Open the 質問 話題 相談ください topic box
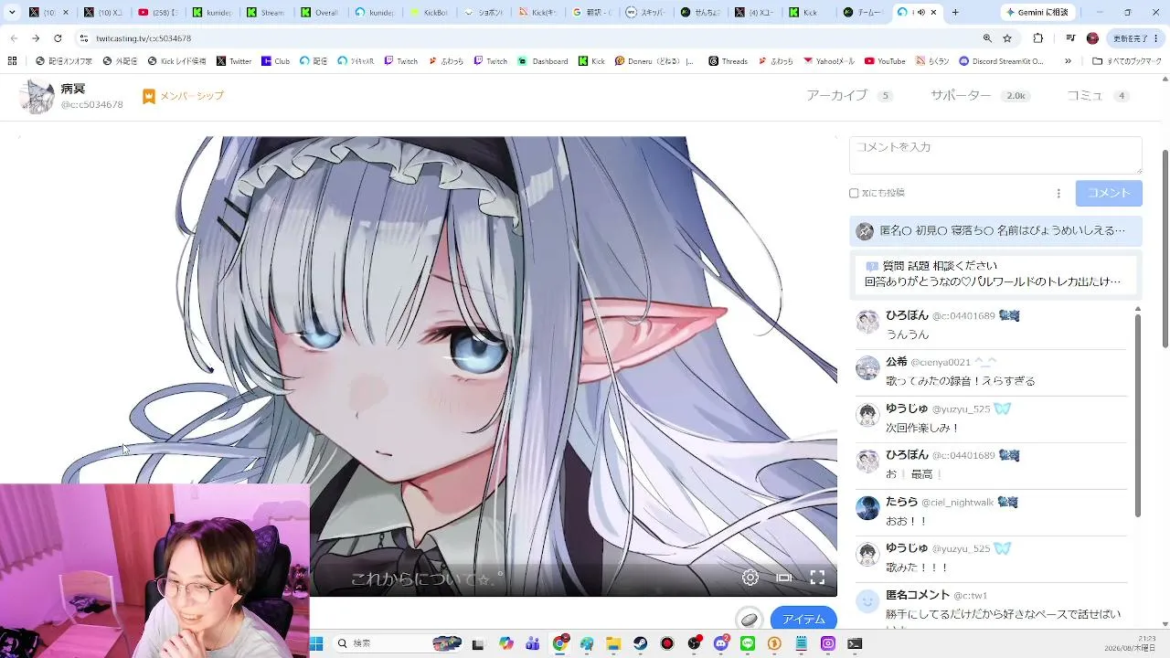 click(x=995, y=273)
